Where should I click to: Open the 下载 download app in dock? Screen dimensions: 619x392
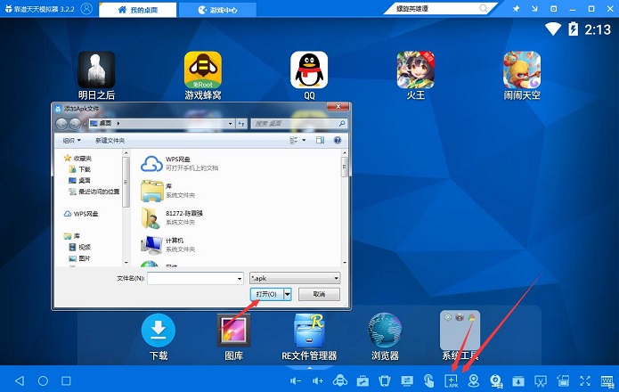[159, 330]
